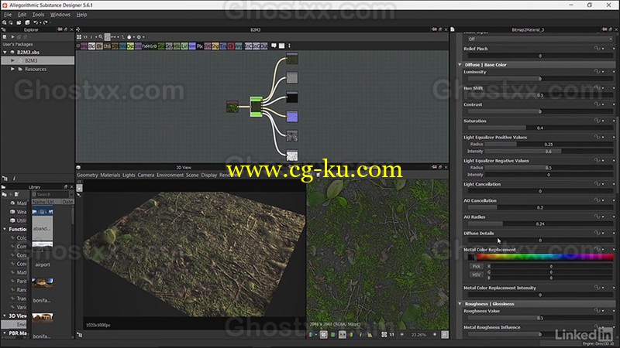Click the green play icon in Explorer toolbar
Image resolution: width=620 pixels, height=348 pixels.
(12, 36)
